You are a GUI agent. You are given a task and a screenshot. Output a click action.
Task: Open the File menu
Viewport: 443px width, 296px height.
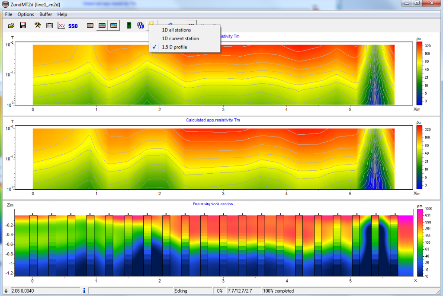pos(9,14)
